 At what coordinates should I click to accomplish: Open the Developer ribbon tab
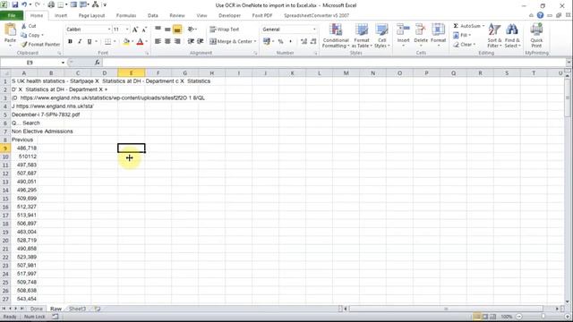pyautogui.click(x=229, y=15)
